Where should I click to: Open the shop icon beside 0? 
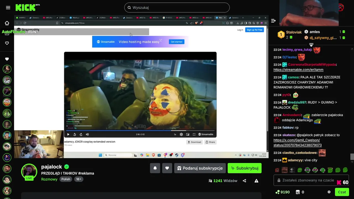tap(298, 192)
